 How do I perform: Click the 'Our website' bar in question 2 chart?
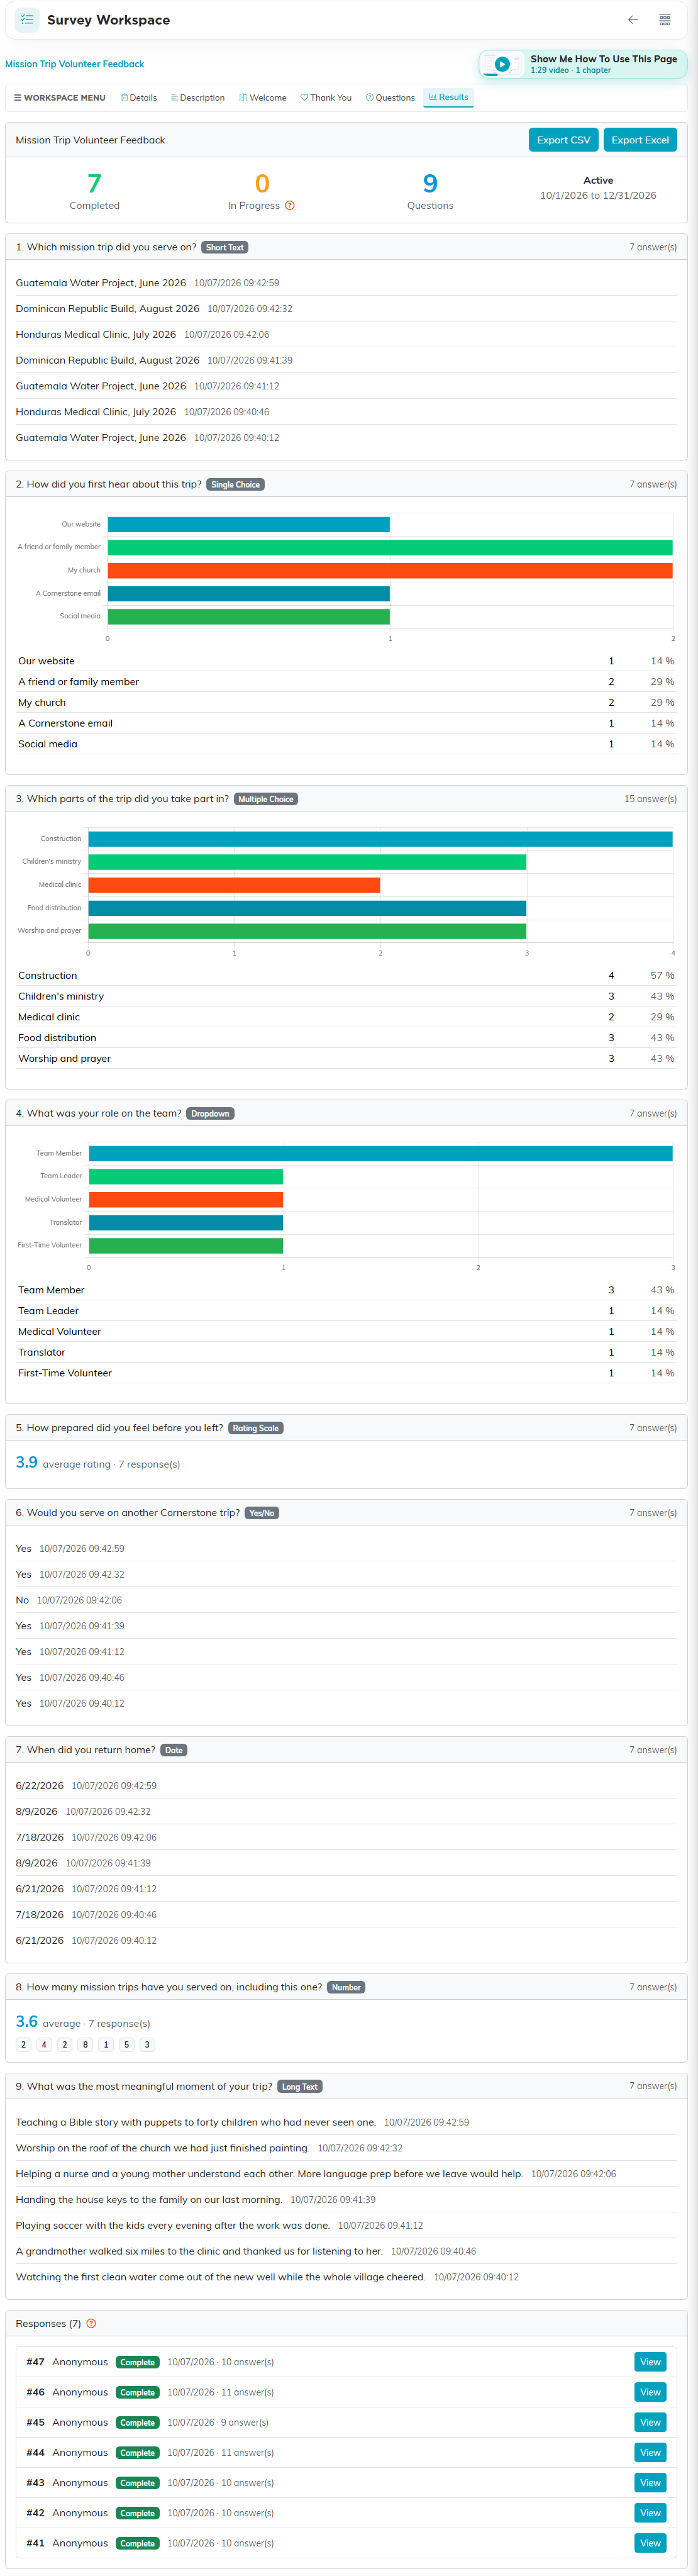click(x=249, y=524)
